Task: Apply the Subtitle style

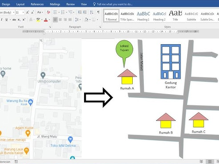Action: pyautogui.click(x=191, y=16)
